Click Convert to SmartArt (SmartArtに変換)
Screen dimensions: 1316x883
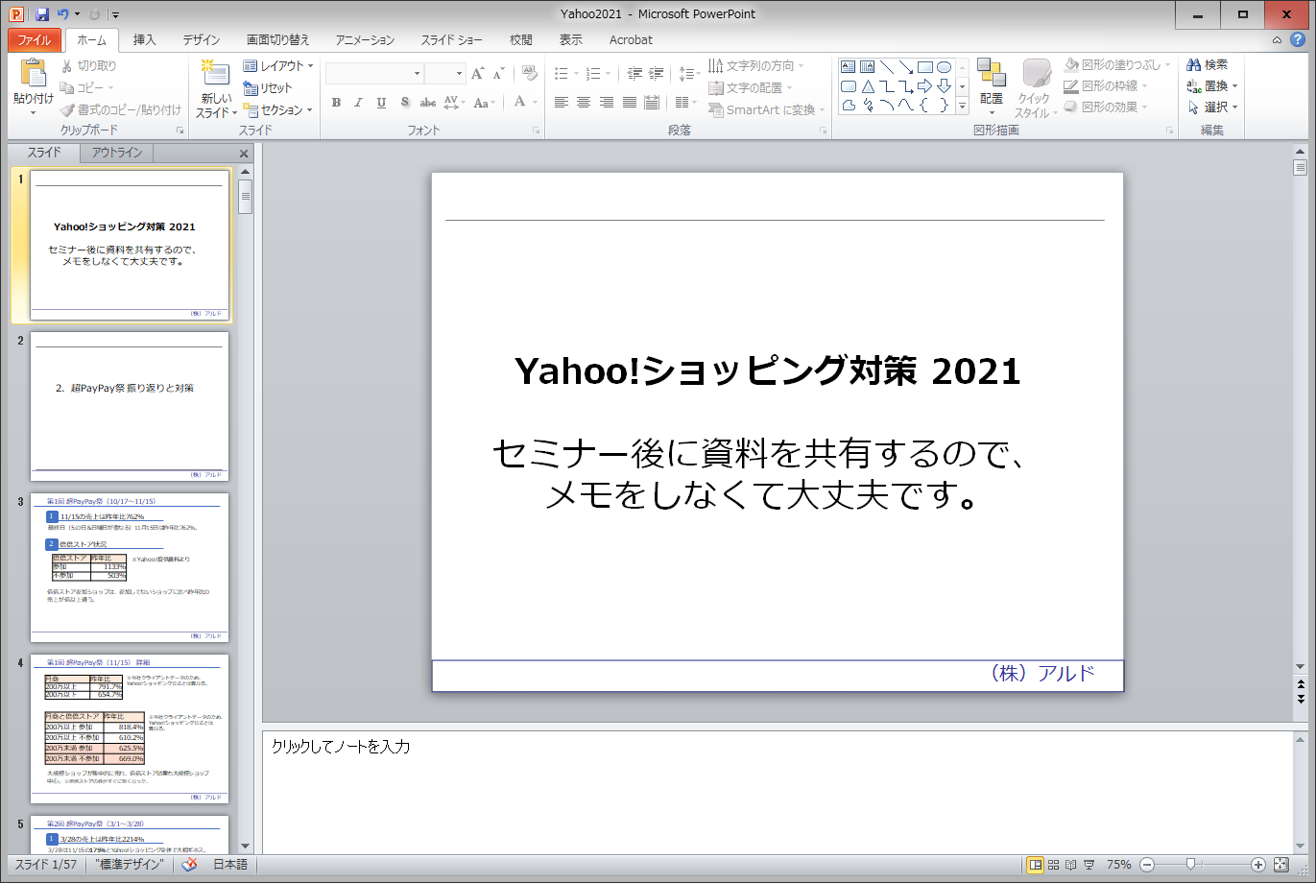point(767,109)
